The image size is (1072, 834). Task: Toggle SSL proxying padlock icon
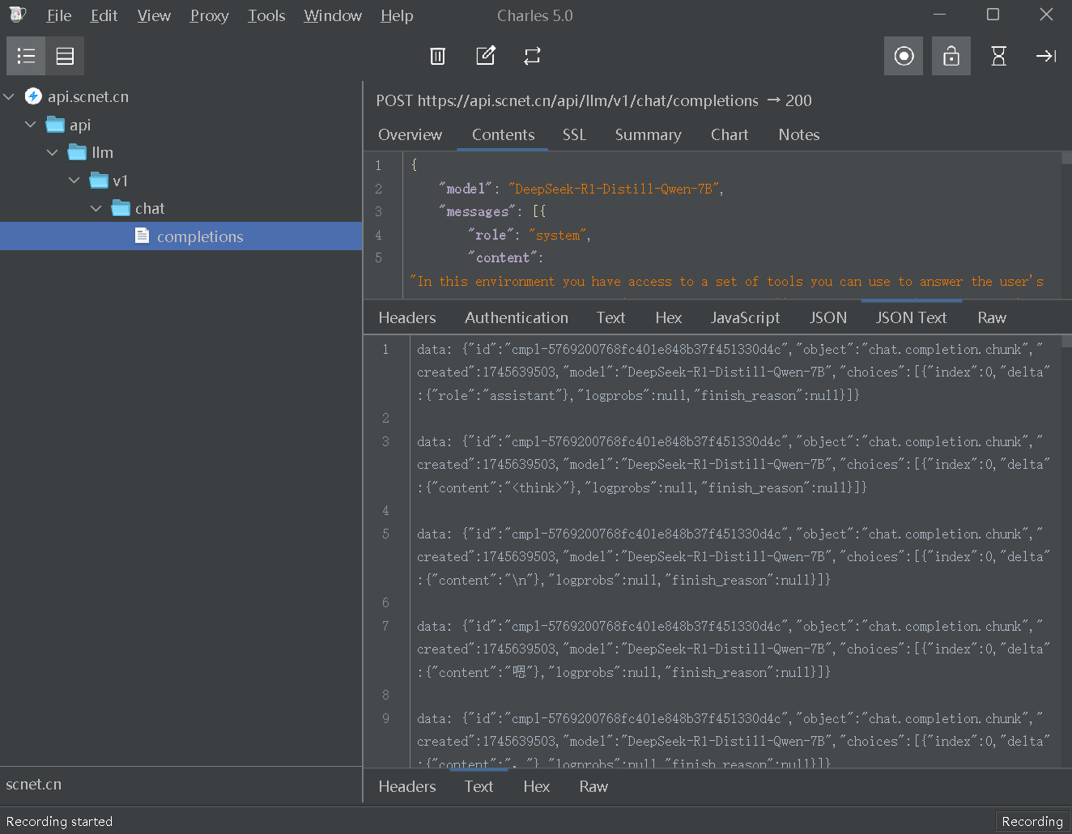pos(951,56)
